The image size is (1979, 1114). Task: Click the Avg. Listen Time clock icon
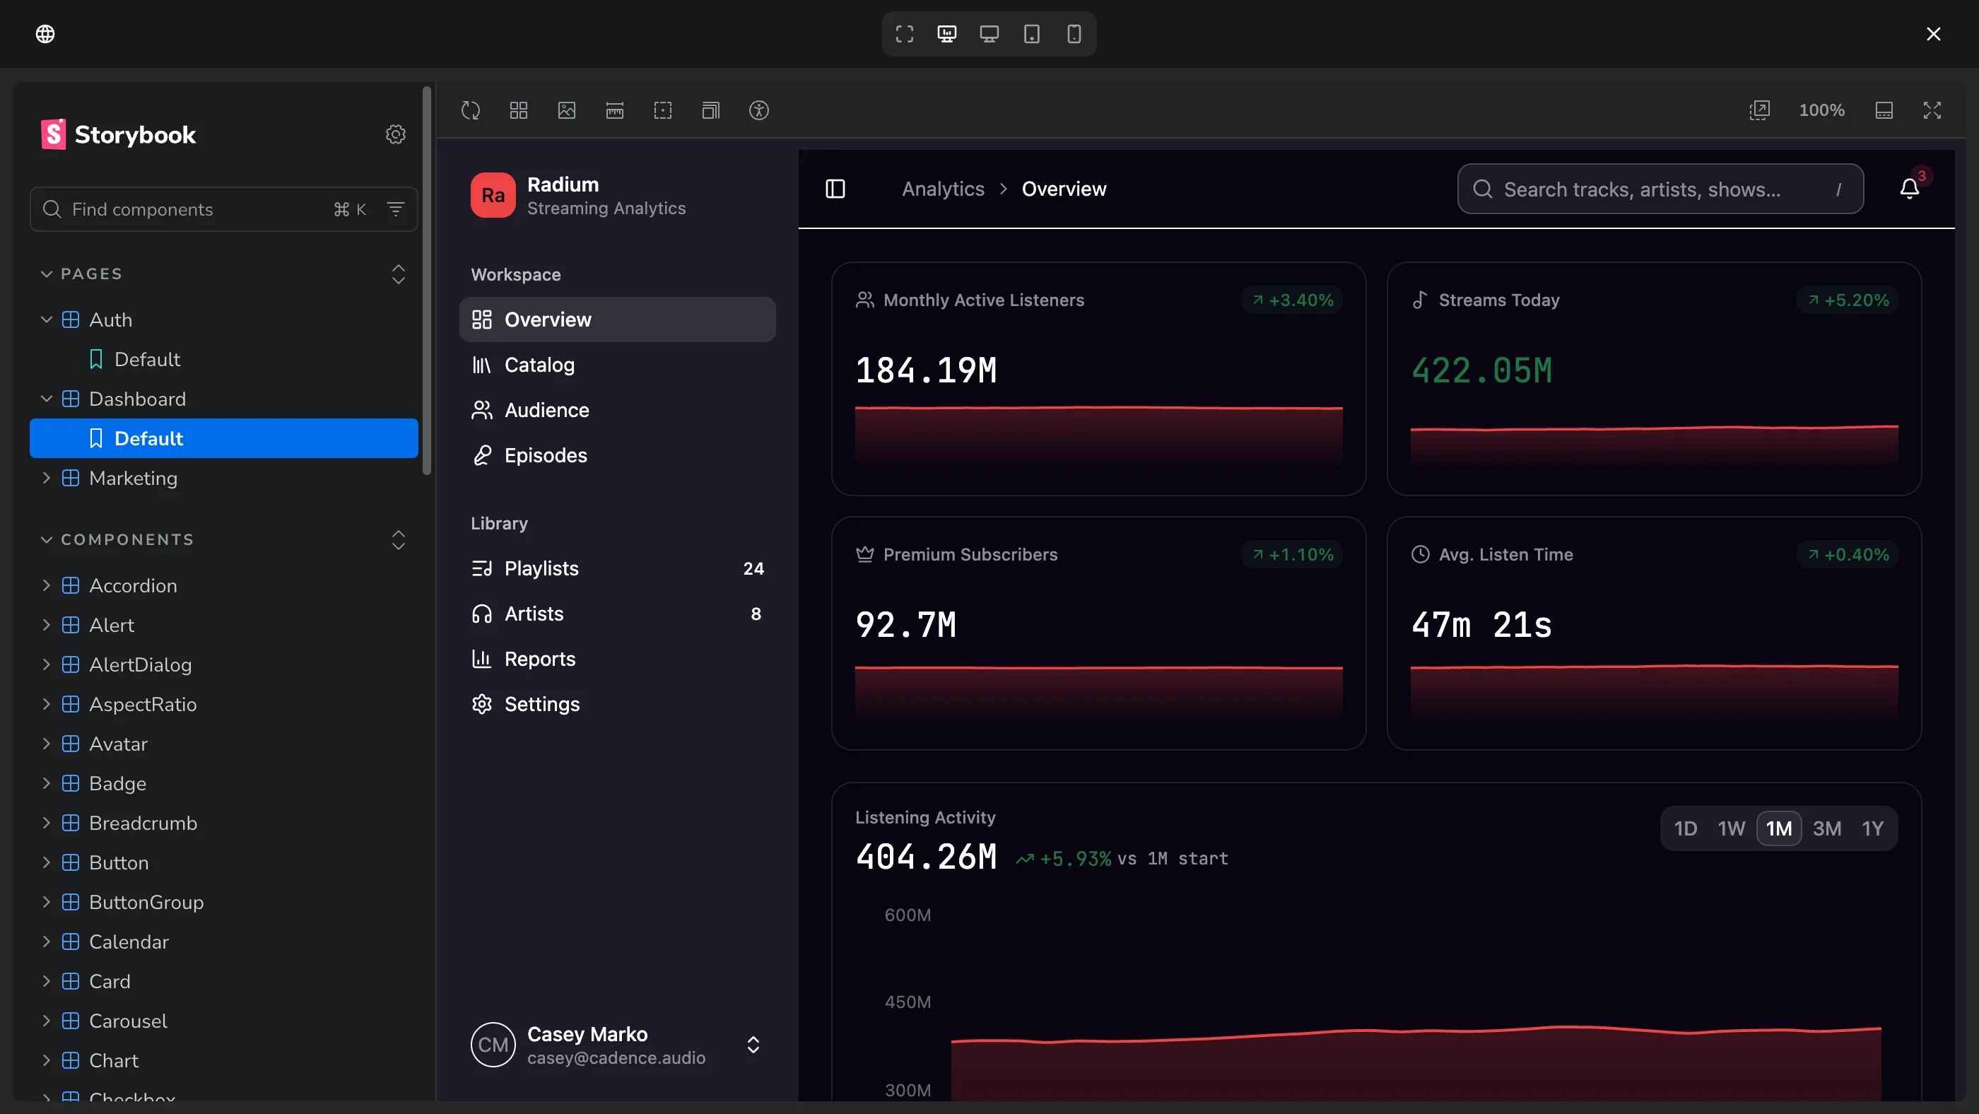pos(1421,555)
